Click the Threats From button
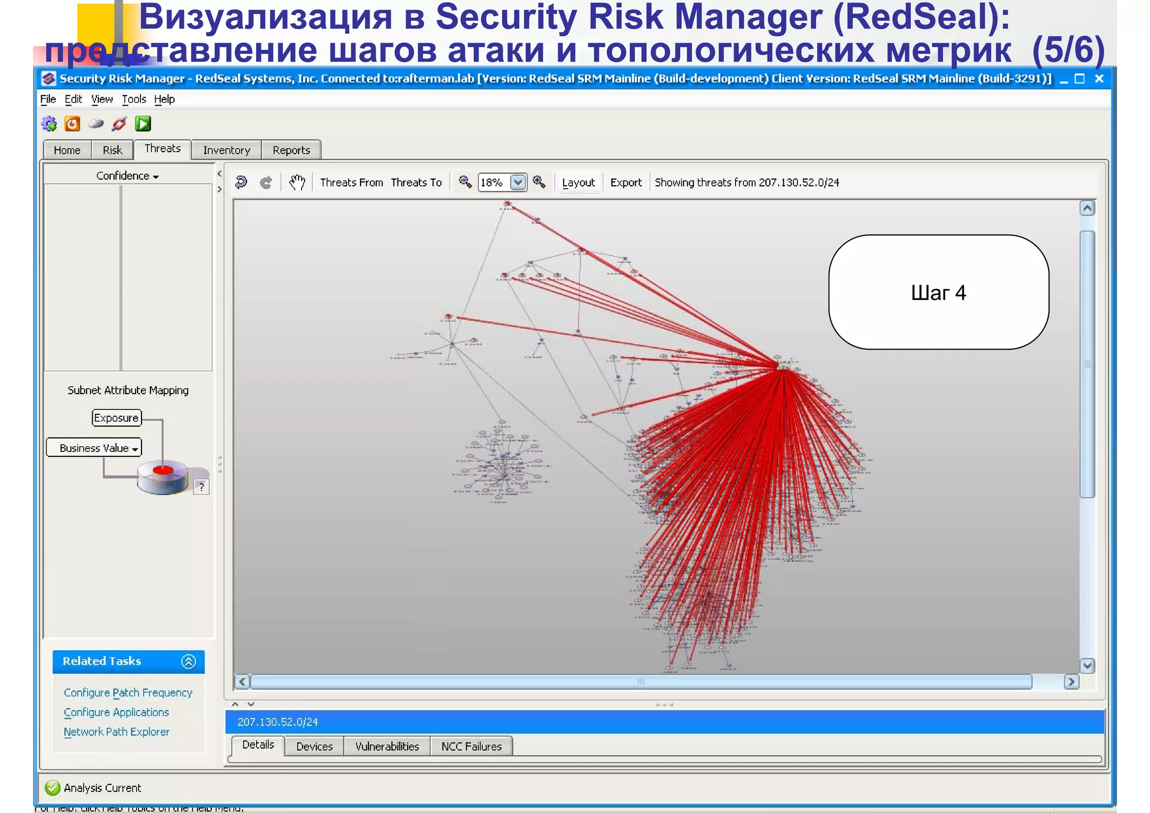 (x=352, y=182)
